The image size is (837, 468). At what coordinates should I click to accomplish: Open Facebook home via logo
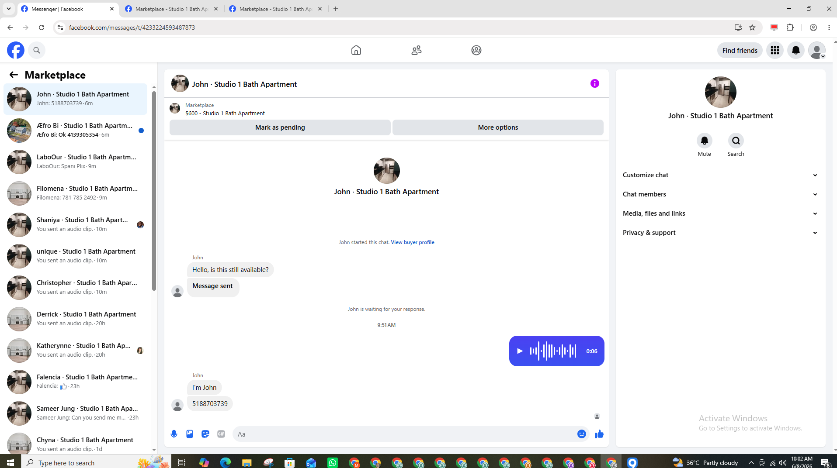[16, 50]
